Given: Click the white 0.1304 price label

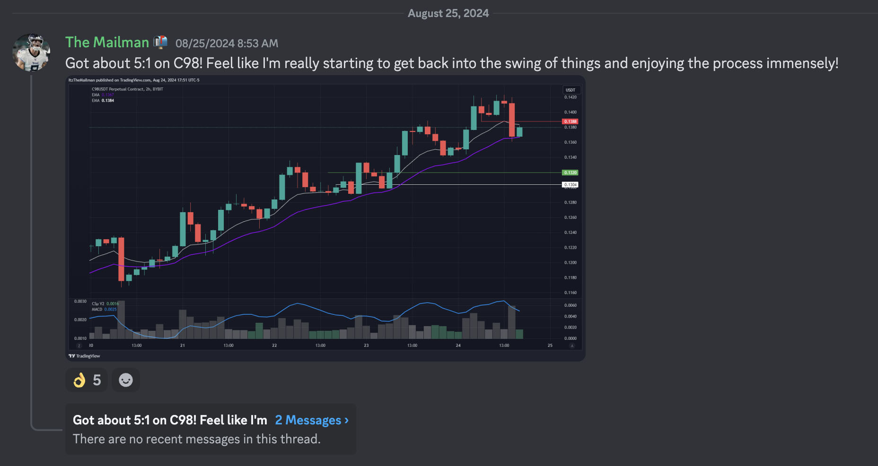Looking at the screenshot, I should [x=570, y=185].
